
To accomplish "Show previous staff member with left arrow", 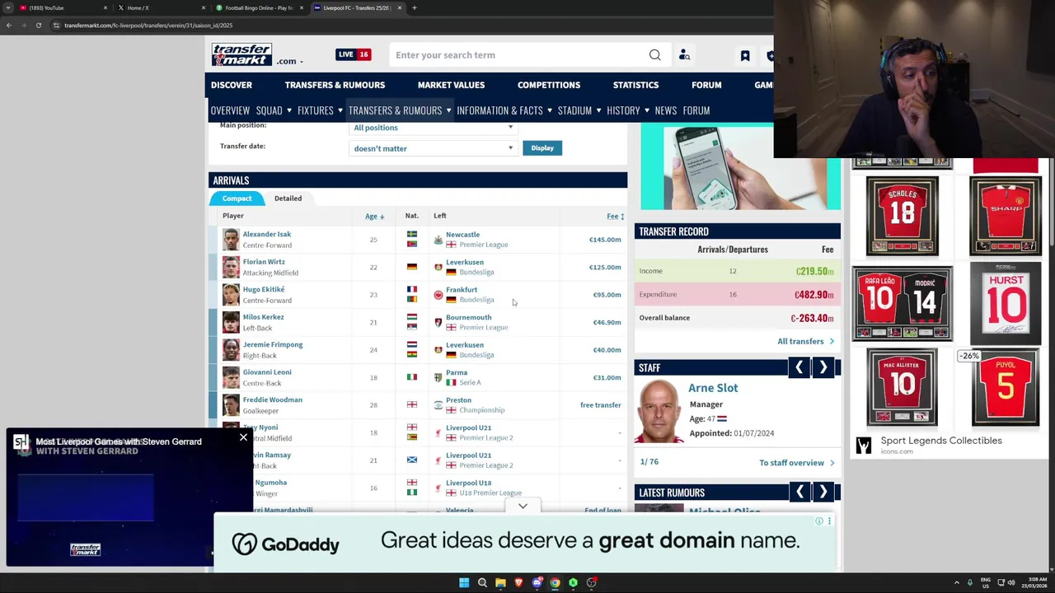I will 799,367.
